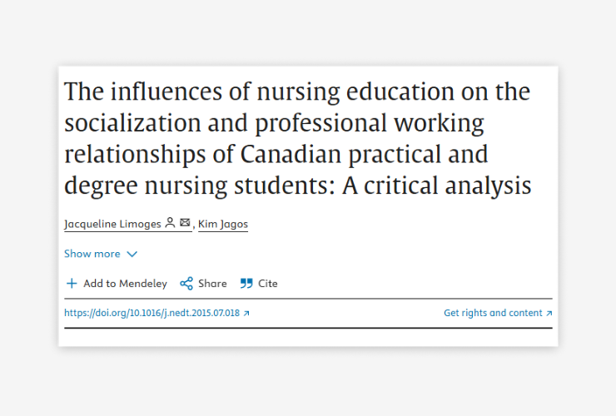Open Get rights and content link
616x416 pixels.
[x=493, y=313]
